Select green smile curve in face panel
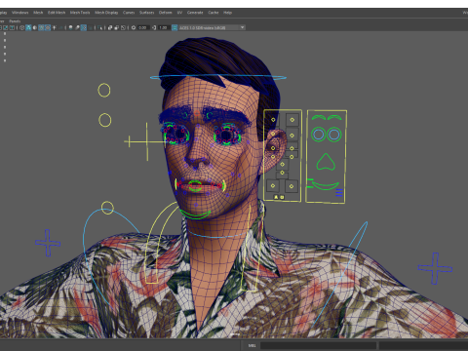The height and width of the screenshot is (351, 468). click(x=325, y=185)
